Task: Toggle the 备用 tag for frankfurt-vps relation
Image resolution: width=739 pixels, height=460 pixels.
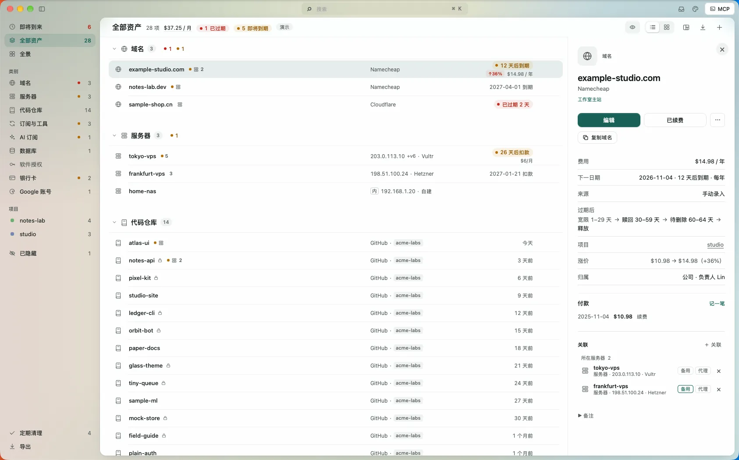Action: (686, 389)
